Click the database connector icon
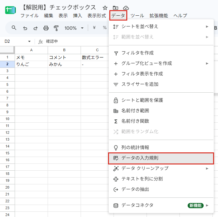 (x=116, y=206)
